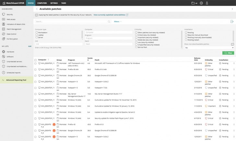Switch to the COMPUTERS tab

click(x=42, y=3)
